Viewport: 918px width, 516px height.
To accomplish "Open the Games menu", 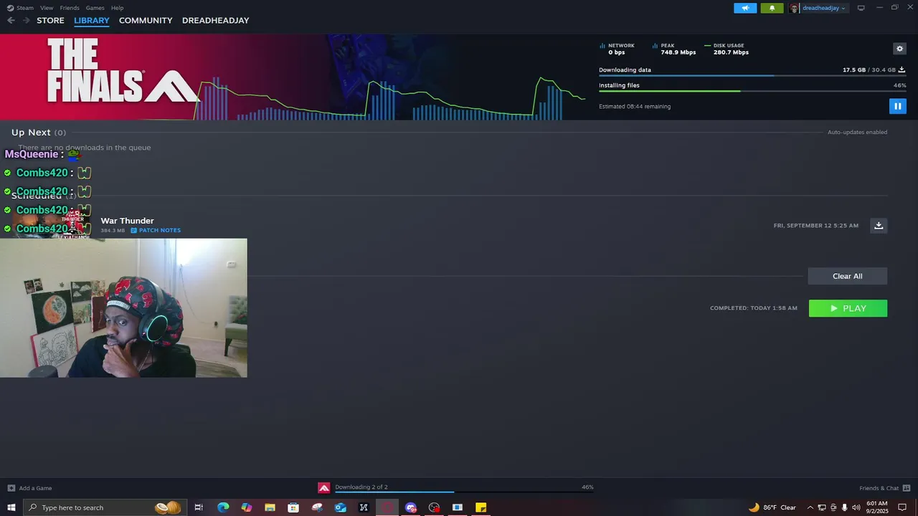I will coord(95,8).
